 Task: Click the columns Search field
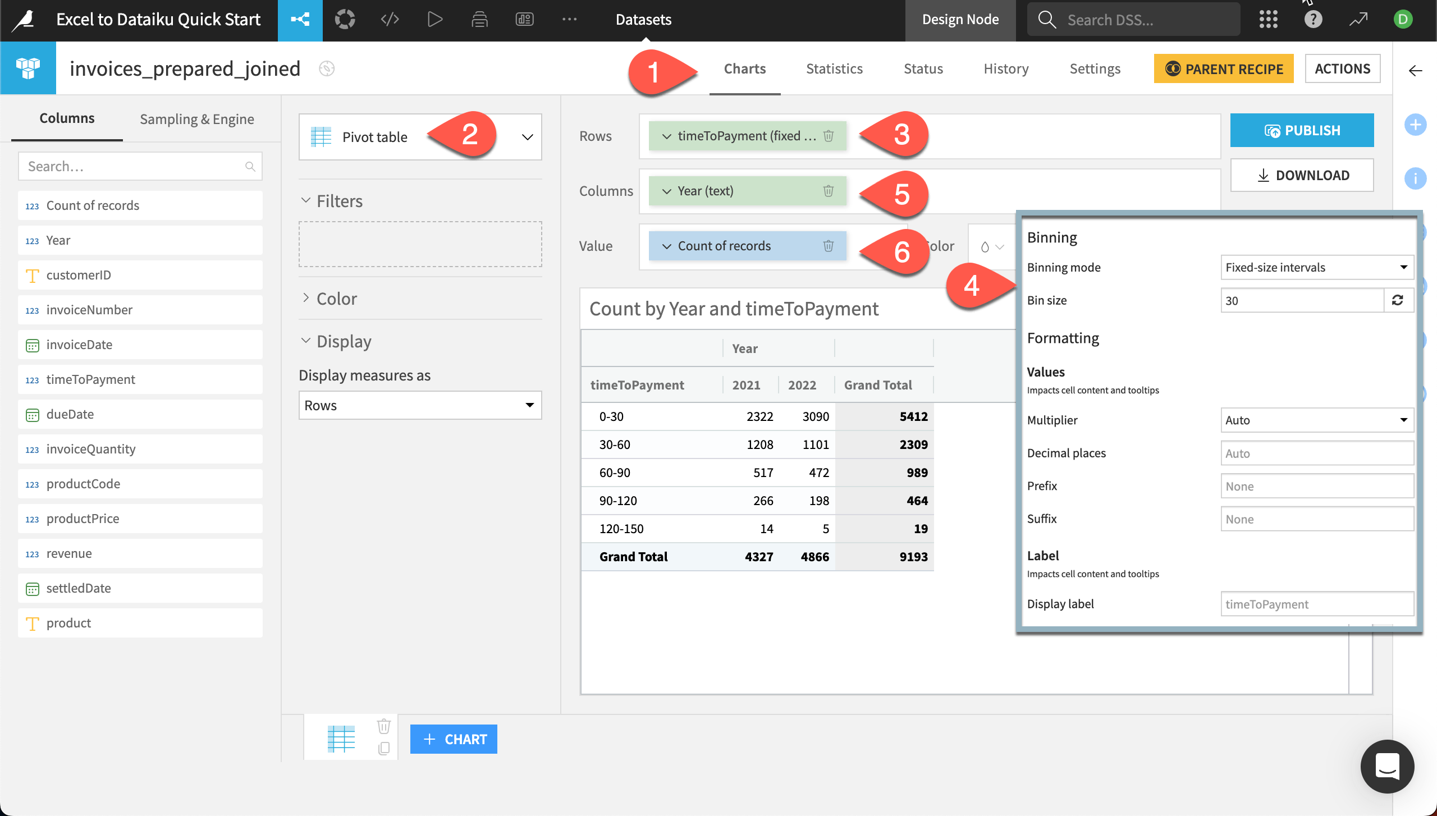click(x=140, y=166)
